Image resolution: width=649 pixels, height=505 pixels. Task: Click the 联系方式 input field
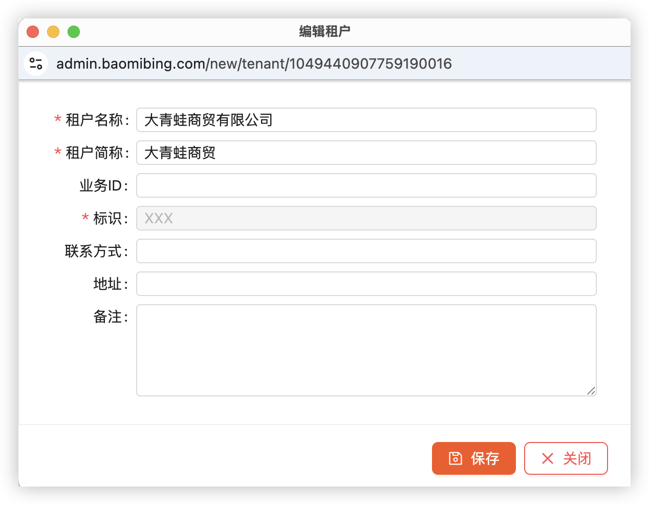(x=366, y=251)
